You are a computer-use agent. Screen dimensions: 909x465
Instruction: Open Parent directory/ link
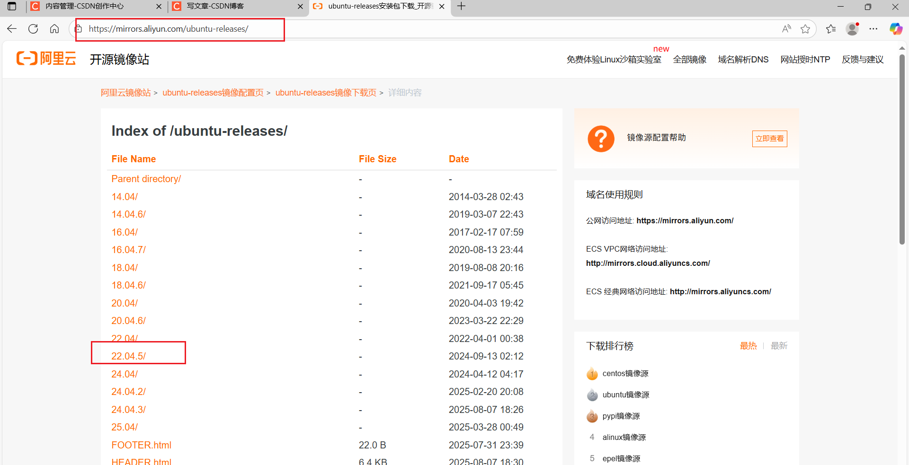146,179
